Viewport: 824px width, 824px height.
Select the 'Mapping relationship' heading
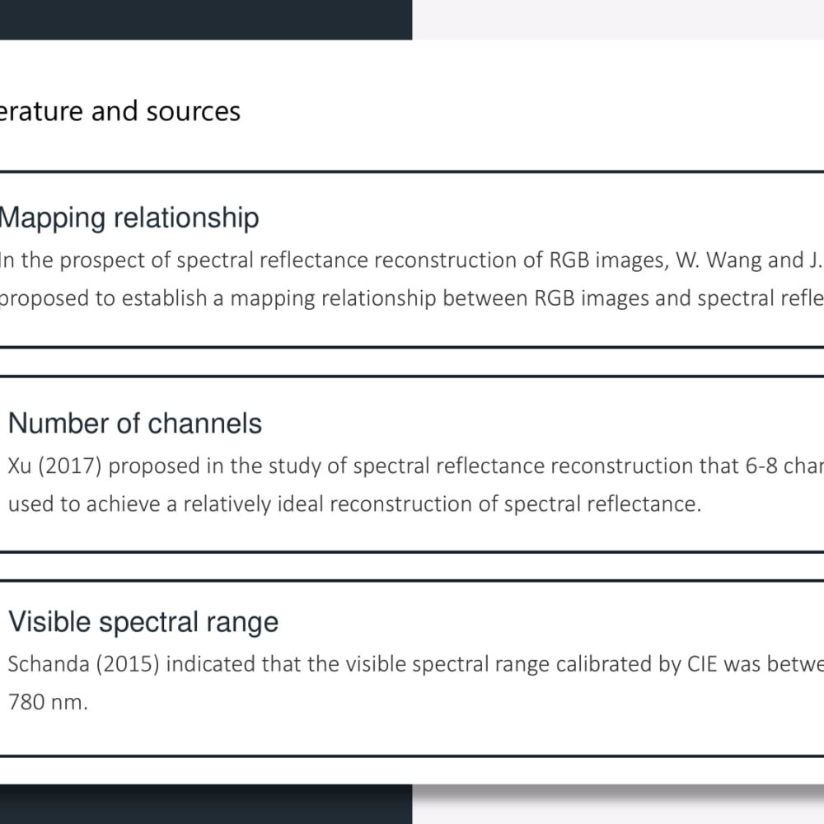click(129, 218)
